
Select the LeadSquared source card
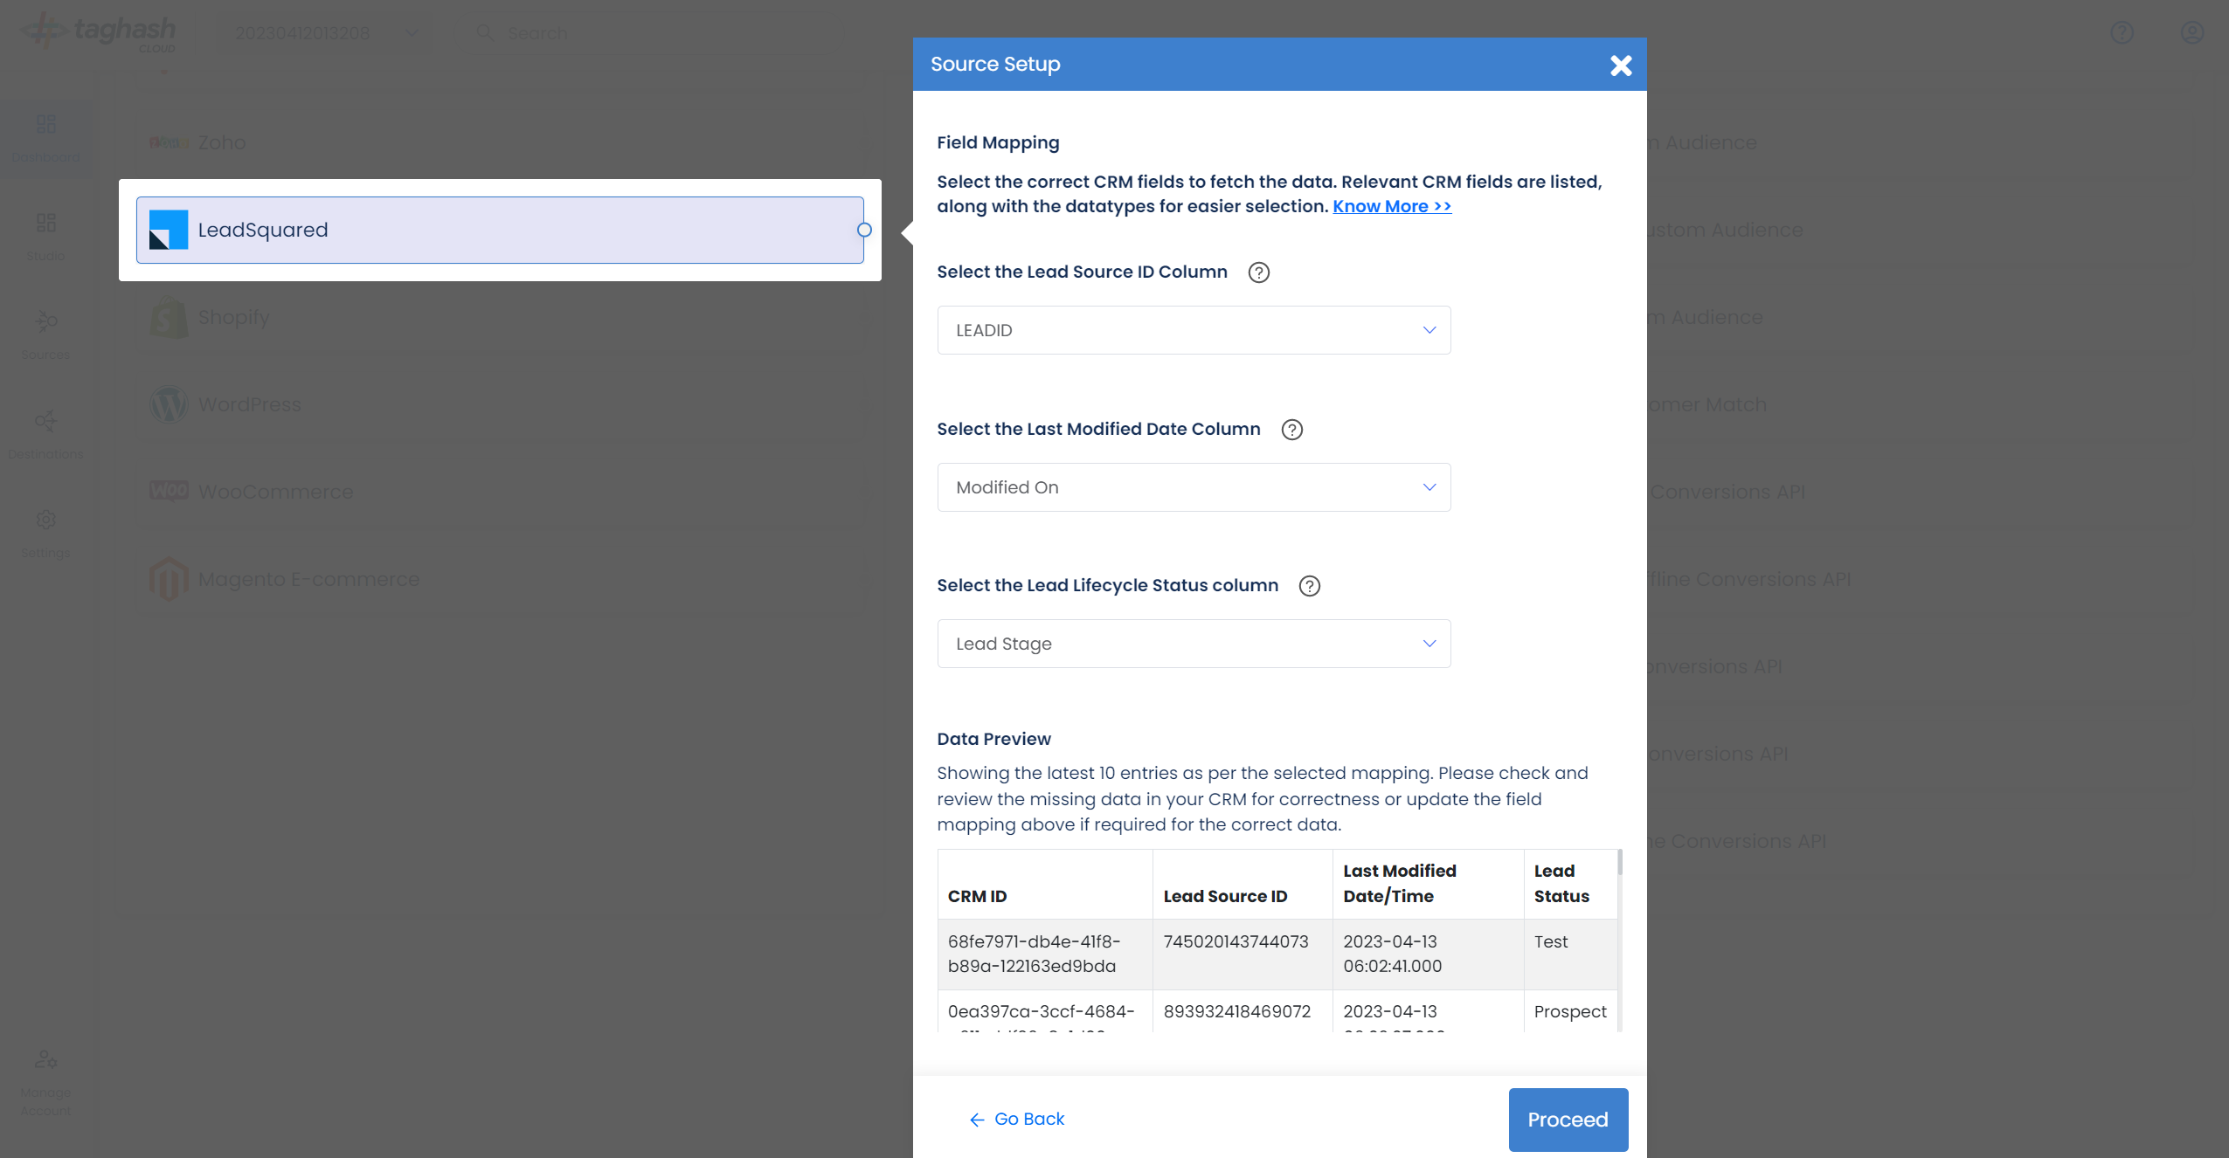coord(500,230)
